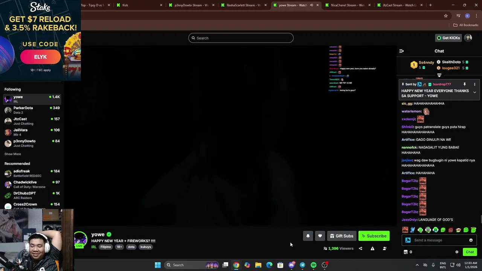This screenshot has width=482, height=271.
Task: Share the stream via share icon
Action: point(360,248)
